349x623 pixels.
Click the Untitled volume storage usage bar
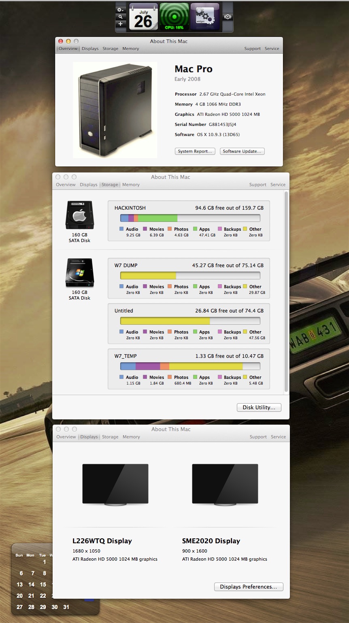tap(190, 321)
